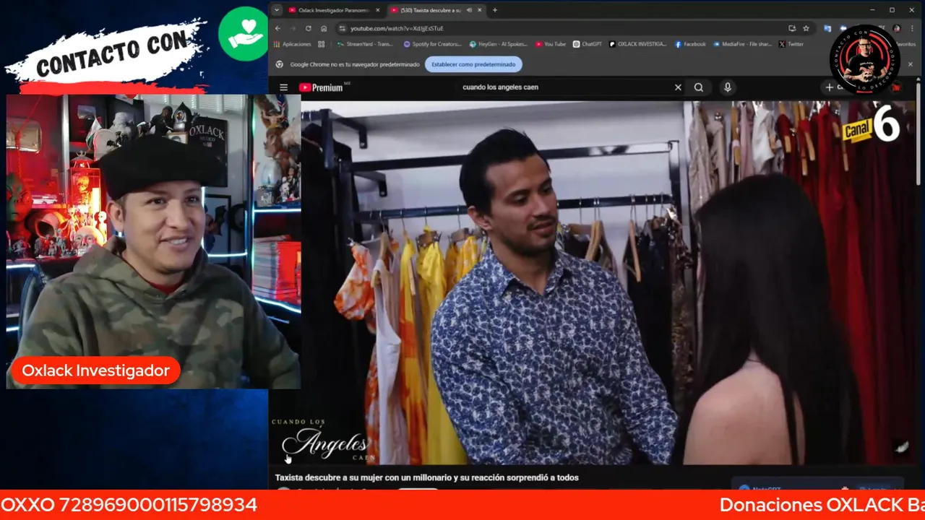The width and height of the screenshot is (925, 520).
Task: Expand the tab search dropdown arrow
Action: click(277, 10)
